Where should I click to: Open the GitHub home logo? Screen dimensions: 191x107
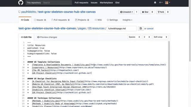(x=21, y=3)
